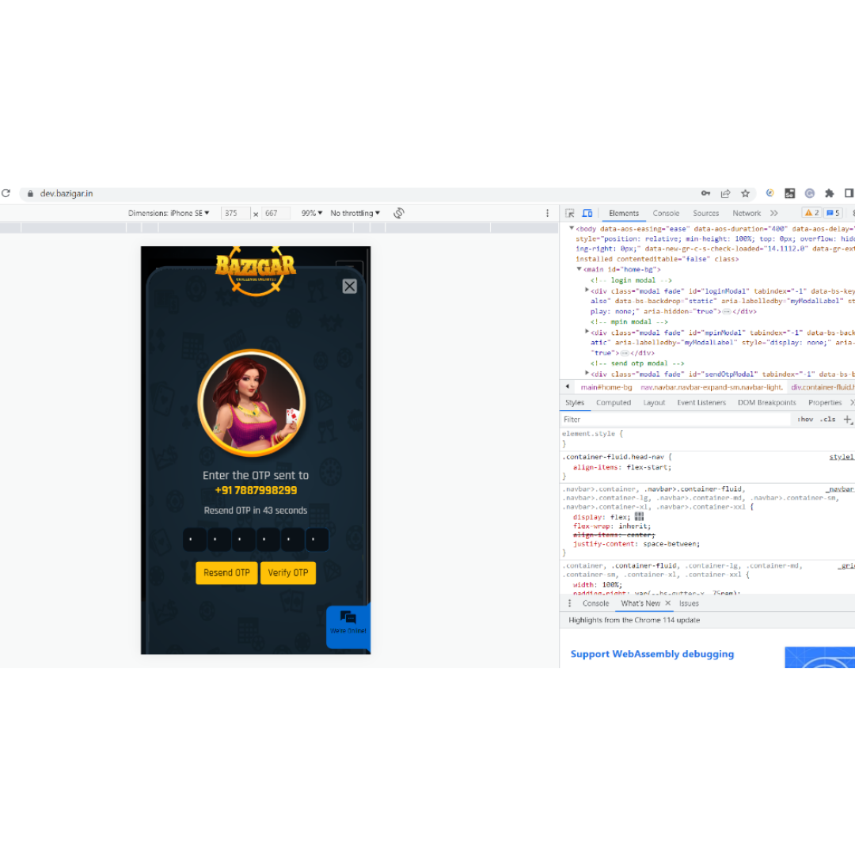The width and height of the screenshot is (855, 855).
Task: Open the saved passwords key icon
Action: (x=705, y=193)
